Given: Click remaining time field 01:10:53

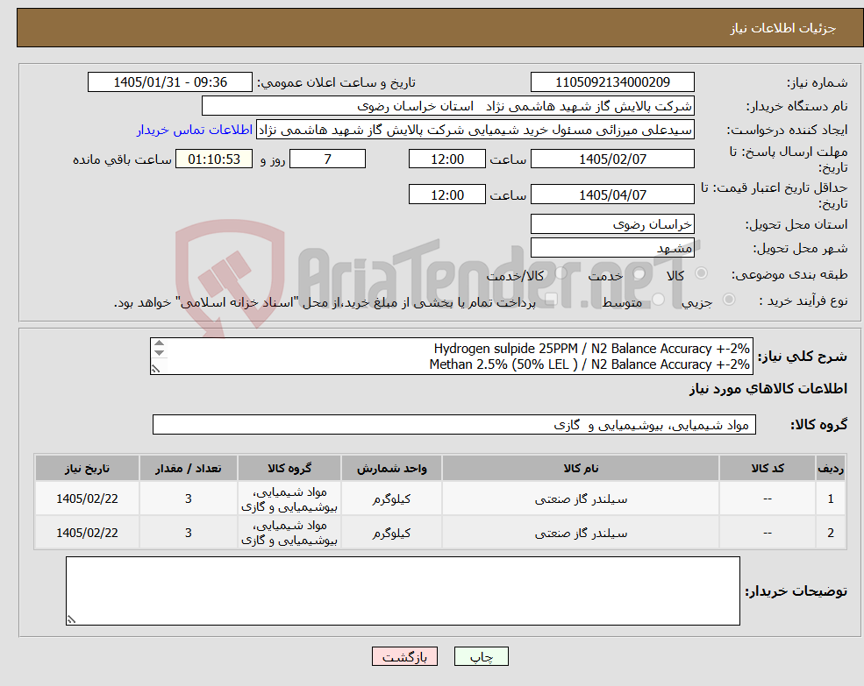Looking at the screenshot, I should [214, 159].
